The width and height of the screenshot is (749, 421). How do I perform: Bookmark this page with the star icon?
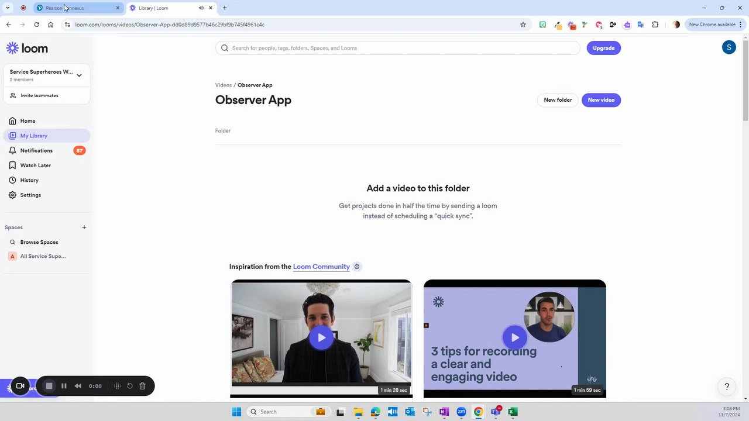click(523, 25)
